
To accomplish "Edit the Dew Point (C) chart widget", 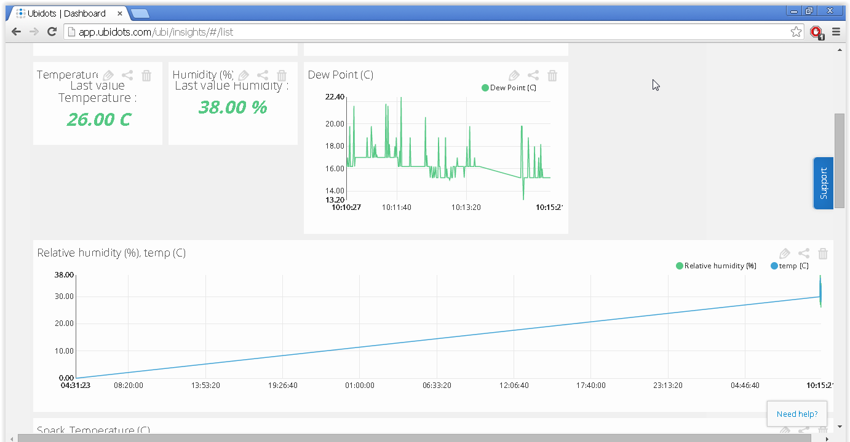I will pyautogui.click(x=514, y=76).
